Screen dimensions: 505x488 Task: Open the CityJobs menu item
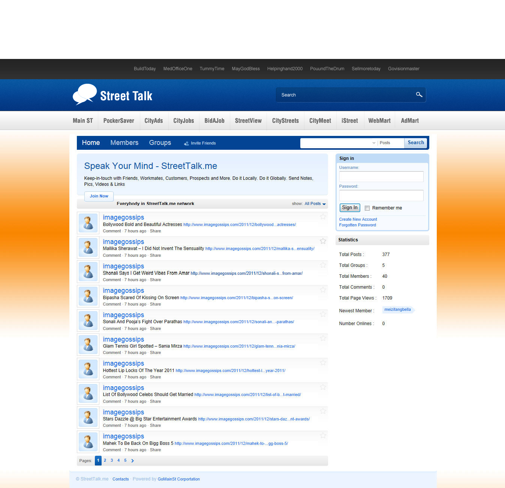[183, 120]
